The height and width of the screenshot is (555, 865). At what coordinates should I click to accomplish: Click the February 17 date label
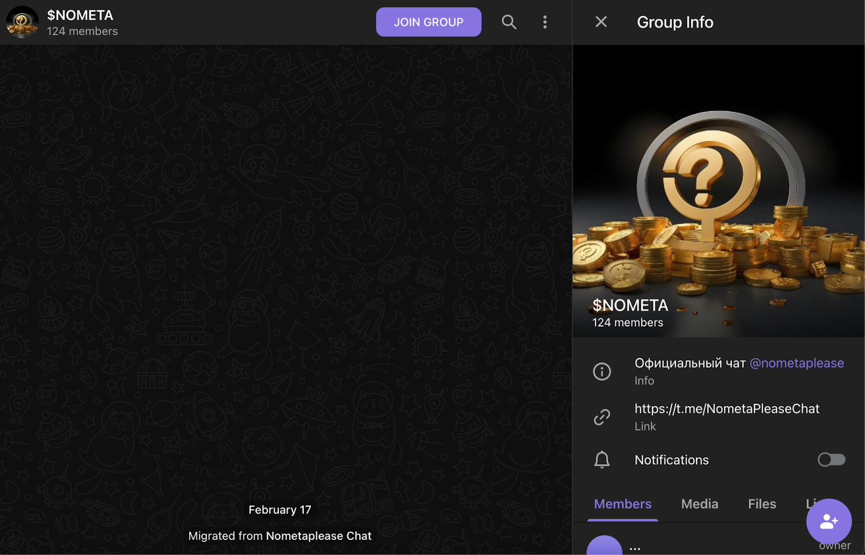tap(280, 510)
